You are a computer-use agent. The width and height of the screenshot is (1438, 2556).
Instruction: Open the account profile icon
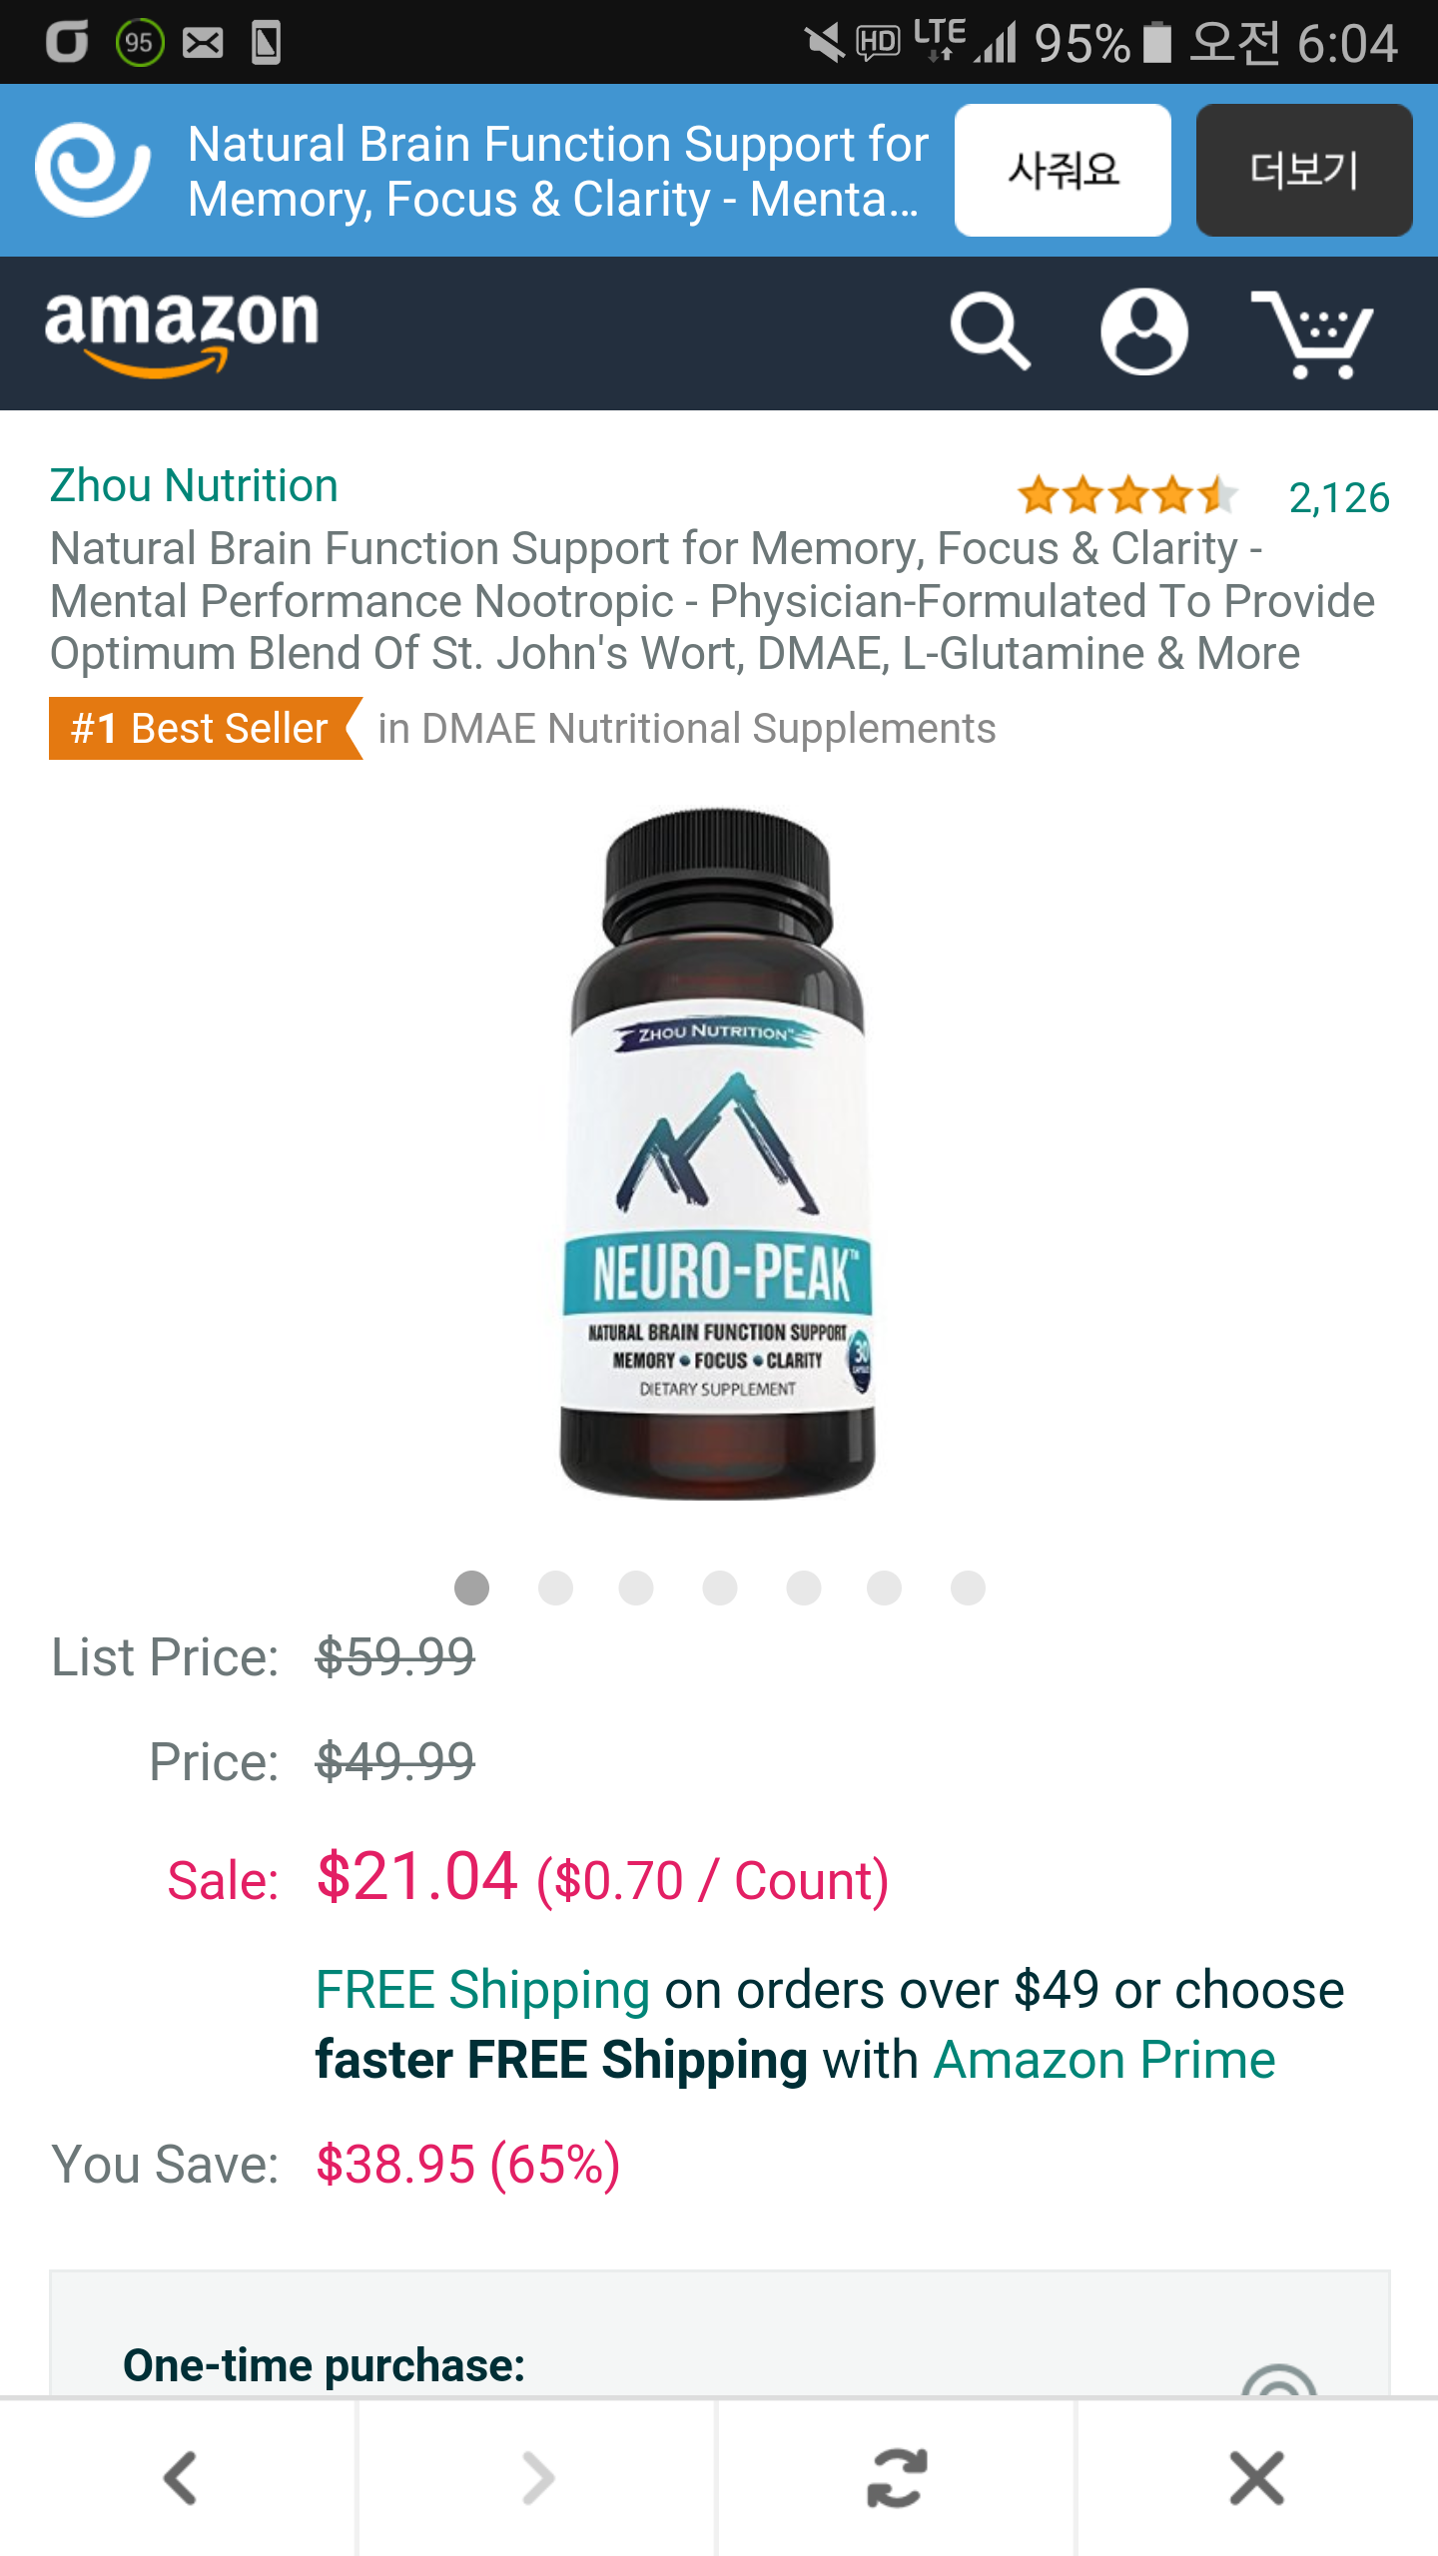pyautogui.click(x=1144, y=331)
